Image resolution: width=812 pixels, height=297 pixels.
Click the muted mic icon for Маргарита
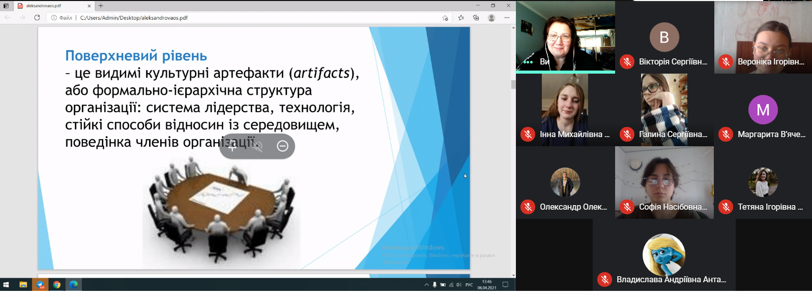[x=726, y=135]
